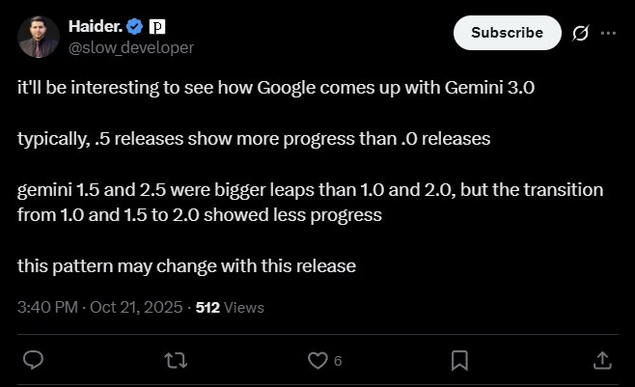Open the 512 Views analytics link
The height and width of the screenshot is (387, 635).
[x=230, y=308]
